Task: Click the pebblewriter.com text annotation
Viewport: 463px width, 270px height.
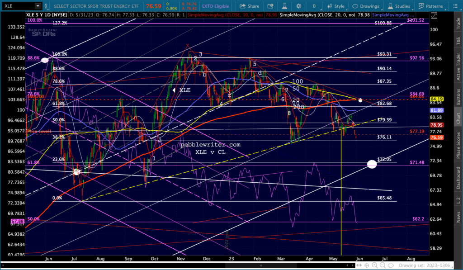Action: [210, 144]
